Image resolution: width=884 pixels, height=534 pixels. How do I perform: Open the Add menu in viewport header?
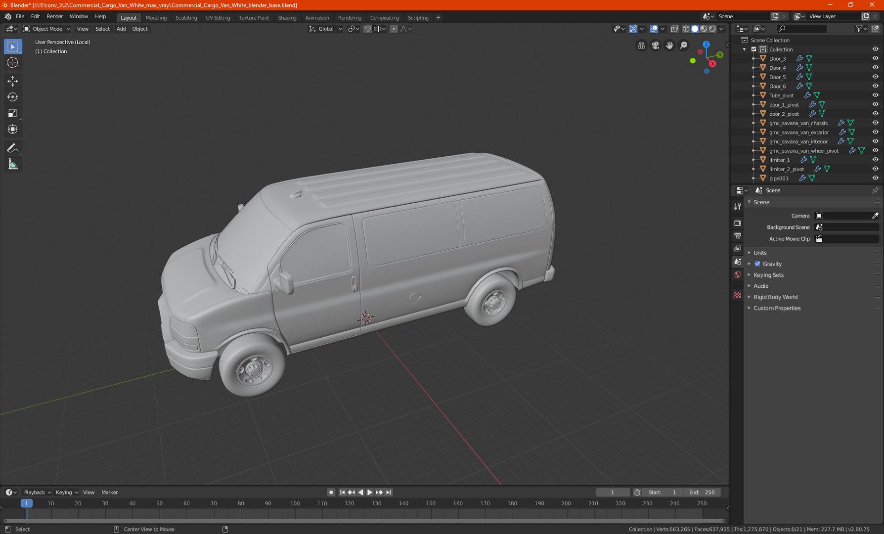tap(121, 29)
